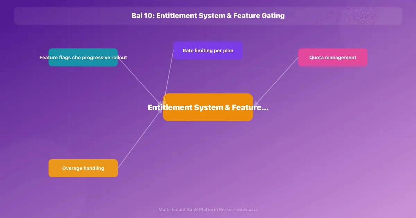Select the 'Overage handling' node
Screen dimensions: 416x218
(x=83, y=168)
